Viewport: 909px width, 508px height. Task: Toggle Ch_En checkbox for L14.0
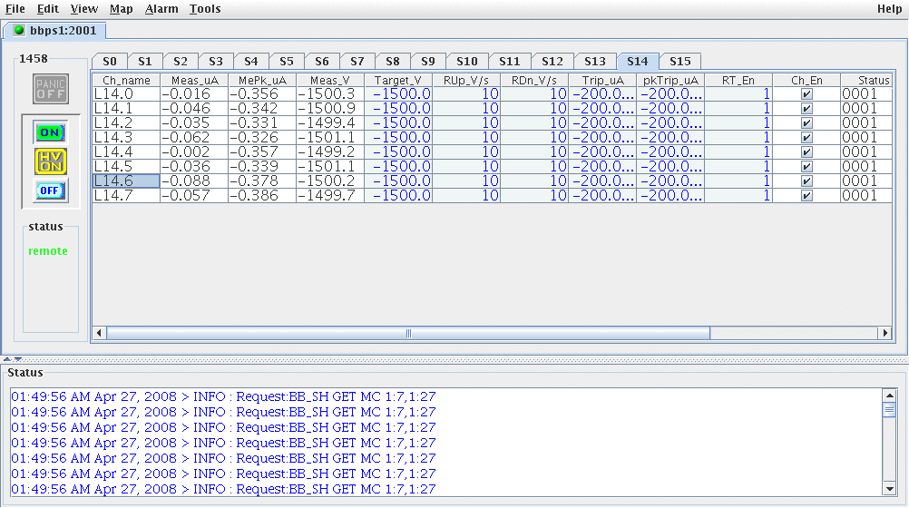coord(806,94)
